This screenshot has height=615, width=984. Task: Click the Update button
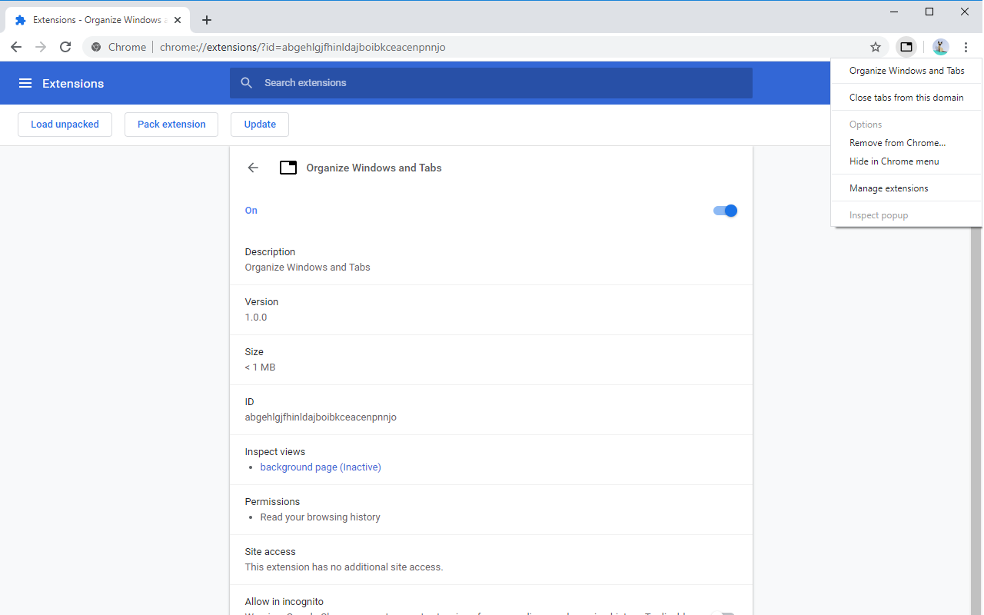pos(260,125)
